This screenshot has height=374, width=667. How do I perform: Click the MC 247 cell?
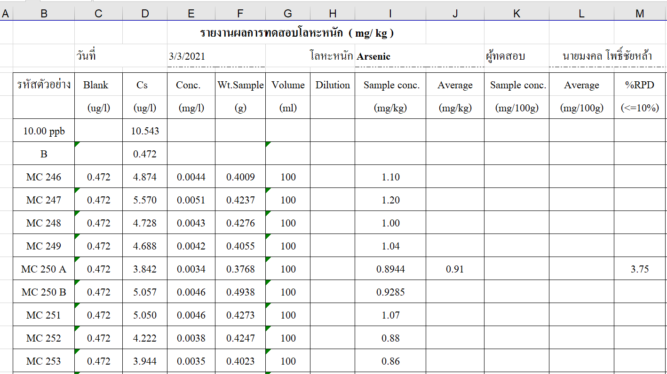[x=44, y=200]
